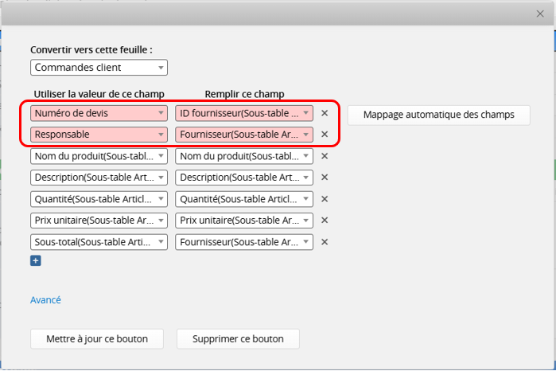Expand the Fournisseur target dropdown in second row
The image size is (556, 371).
click(x=244, y=135)
